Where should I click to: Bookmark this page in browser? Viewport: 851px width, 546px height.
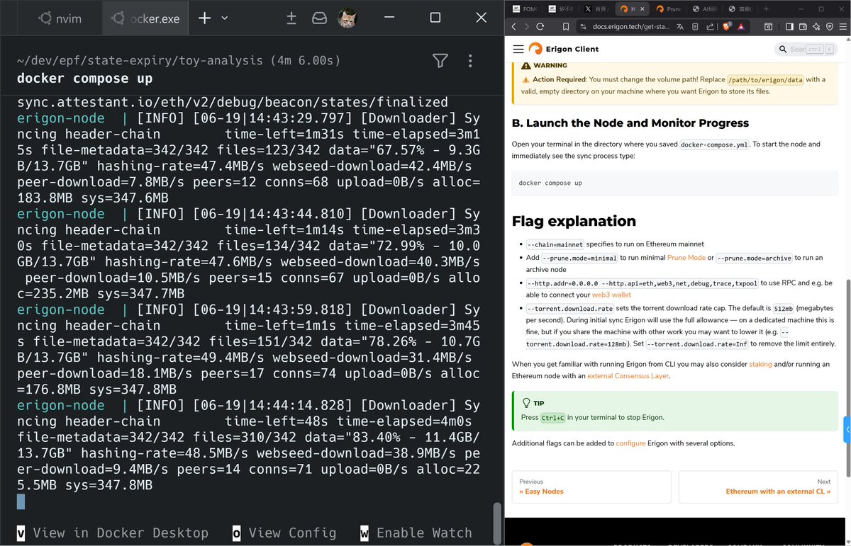tap(566, 27)
